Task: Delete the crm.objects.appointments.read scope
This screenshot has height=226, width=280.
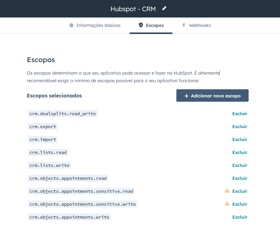Action: pos(239,178)
